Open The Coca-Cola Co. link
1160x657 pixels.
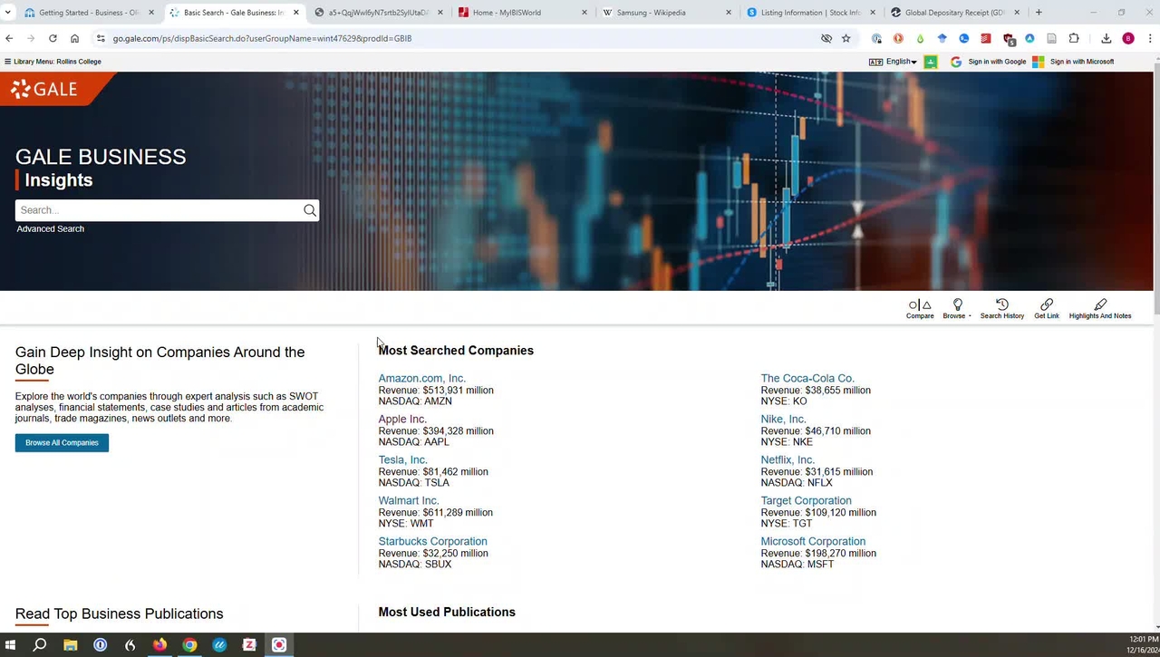tap(807, 378)
